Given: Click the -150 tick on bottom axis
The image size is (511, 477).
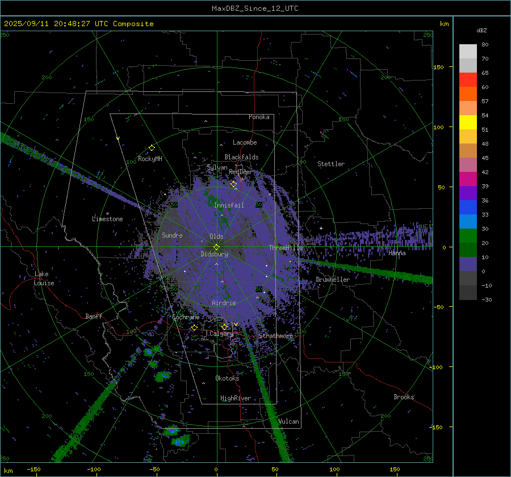Looking at the screenshot, I should coord(33,469).
